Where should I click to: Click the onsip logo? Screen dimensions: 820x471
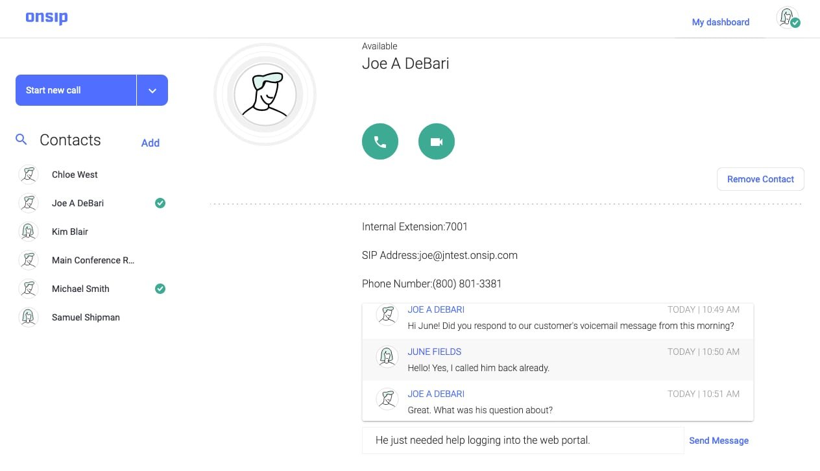pos(46,18)
